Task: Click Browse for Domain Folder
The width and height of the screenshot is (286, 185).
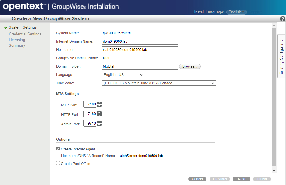Action: click(190, 66)
